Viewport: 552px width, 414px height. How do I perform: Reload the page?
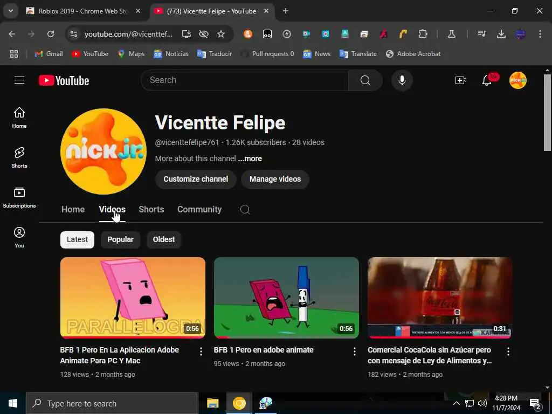pos(51,34)
